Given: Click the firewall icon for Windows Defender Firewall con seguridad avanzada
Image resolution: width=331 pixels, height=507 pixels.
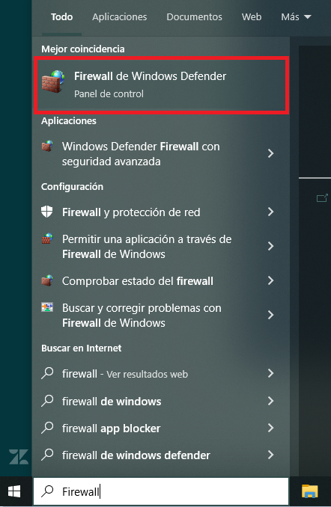Looking at the screenshot, I should 47,146.
